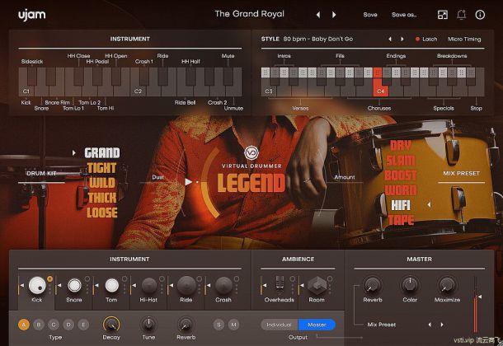Open the notifications bell icon

(461, 15)
